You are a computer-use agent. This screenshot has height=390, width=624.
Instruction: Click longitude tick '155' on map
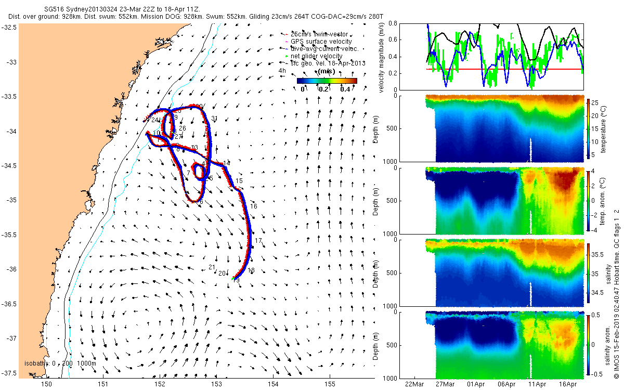330,384
